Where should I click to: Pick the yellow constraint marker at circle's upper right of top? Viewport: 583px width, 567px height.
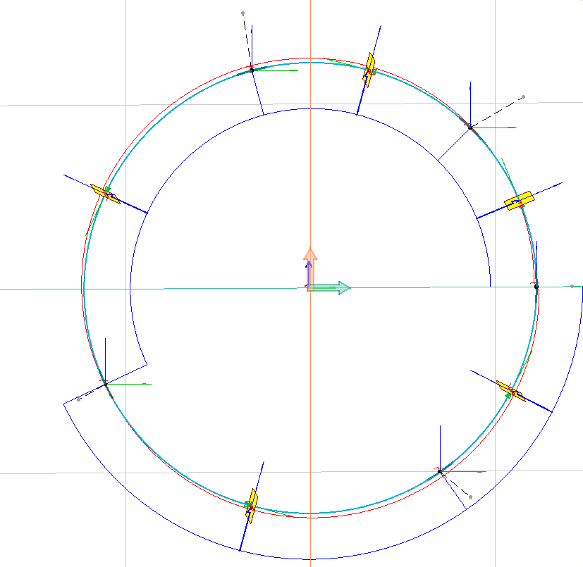[369, 70]
